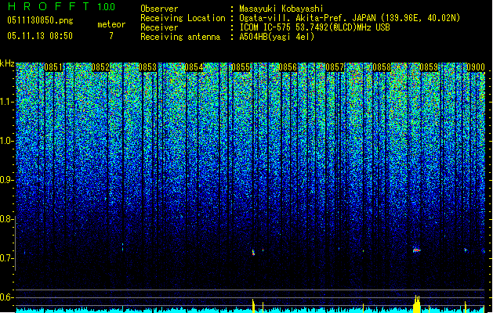493x313 pixels.
Task: Click the 0854 time marker
Action: point(194,67)
